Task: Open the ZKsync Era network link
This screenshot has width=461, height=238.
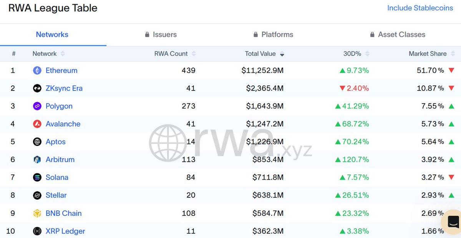Action: click(64, 88)
